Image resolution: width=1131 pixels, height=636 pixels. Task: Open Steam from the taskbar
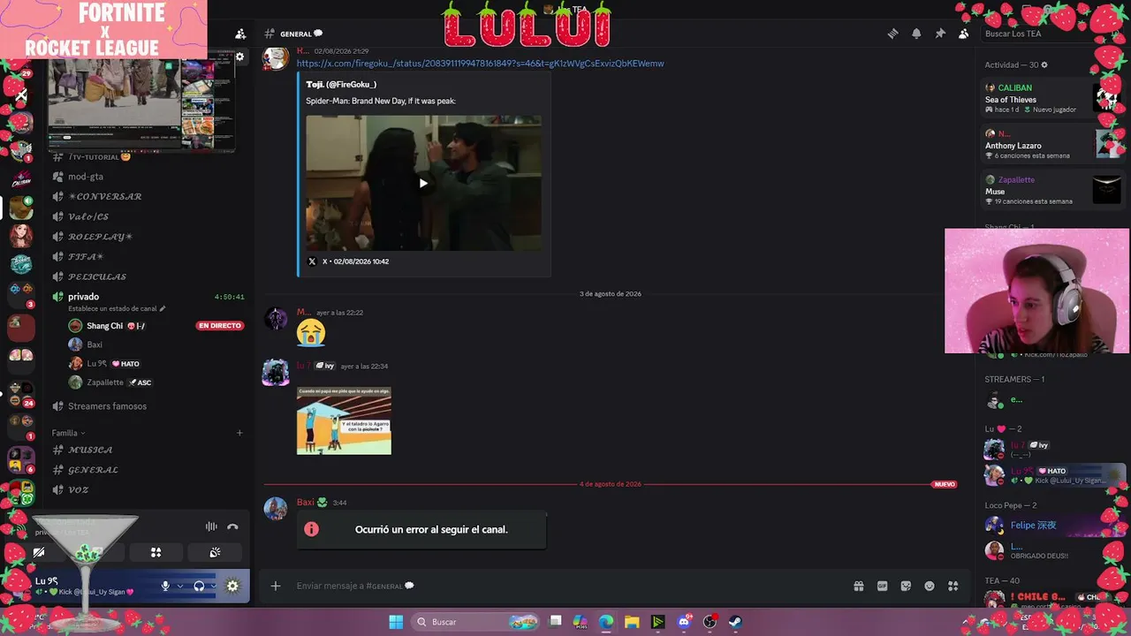point(735,622)
